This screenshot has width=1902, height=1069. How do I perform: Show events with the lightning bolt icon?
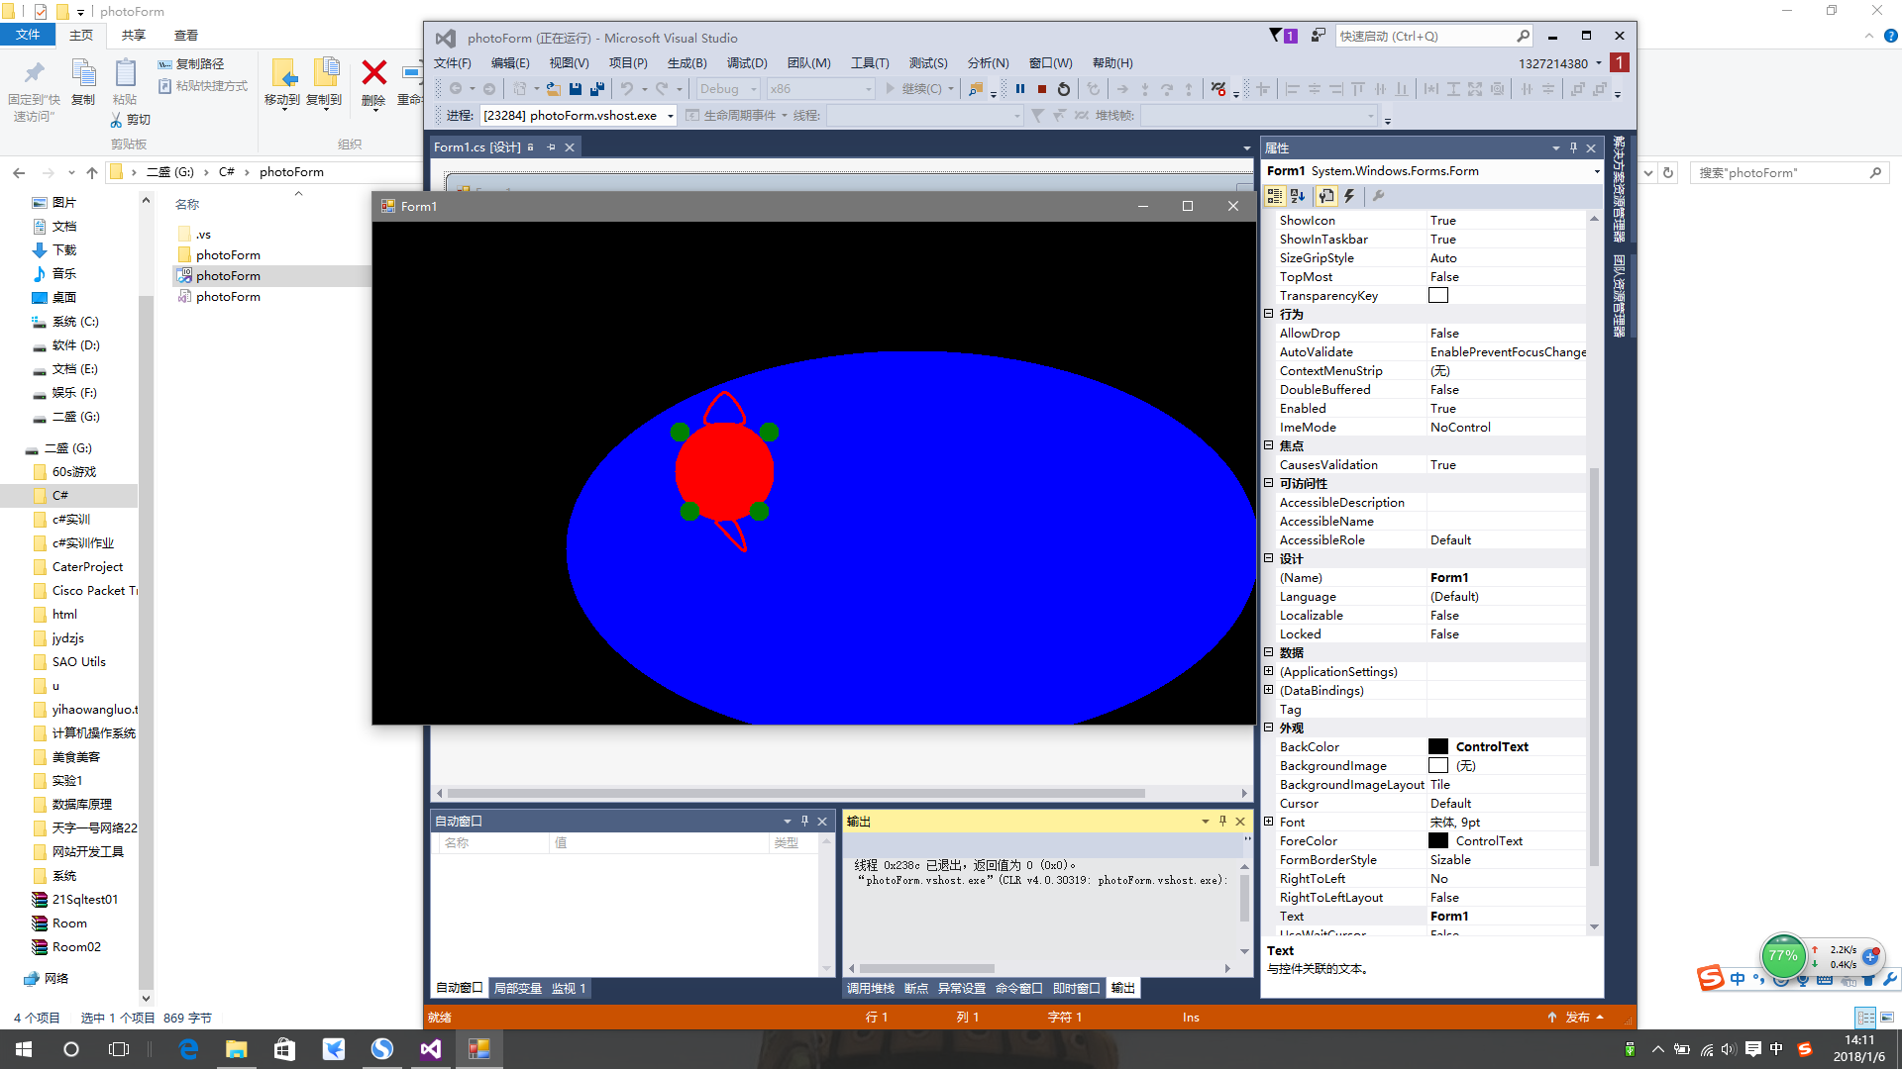[x=1349, y=196]
